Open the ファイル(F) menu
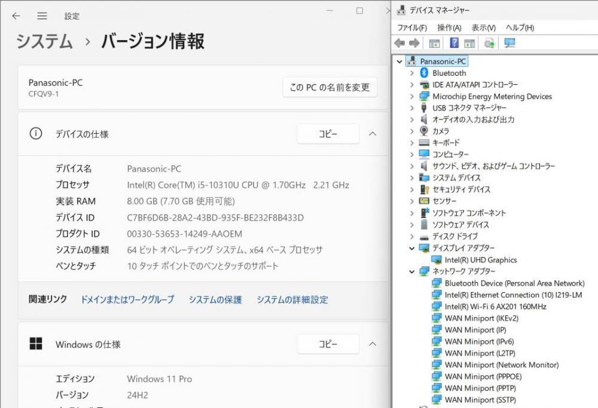This screenshot has width=598, height=408. pyautogui.click(x=412, y=28)
